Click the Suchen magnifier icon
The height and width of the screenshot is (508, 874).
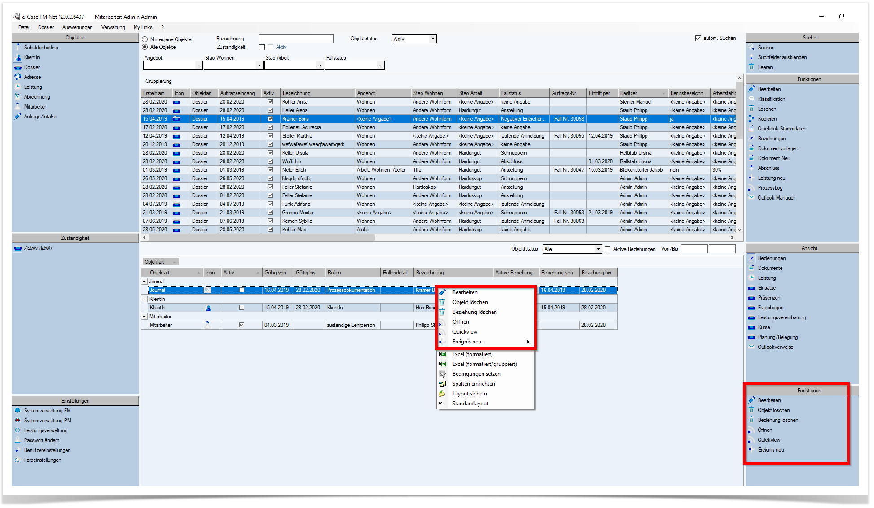pos(751,48)
